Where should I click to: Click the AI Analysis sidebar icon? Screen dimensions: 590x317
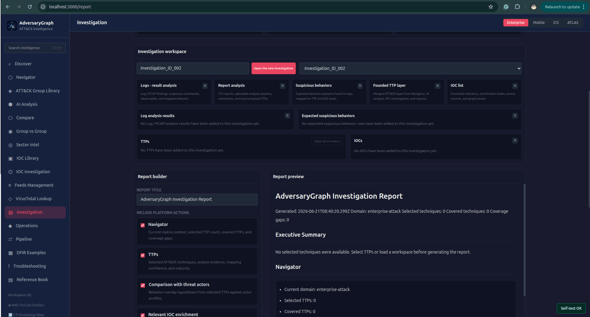pos(10,105)
